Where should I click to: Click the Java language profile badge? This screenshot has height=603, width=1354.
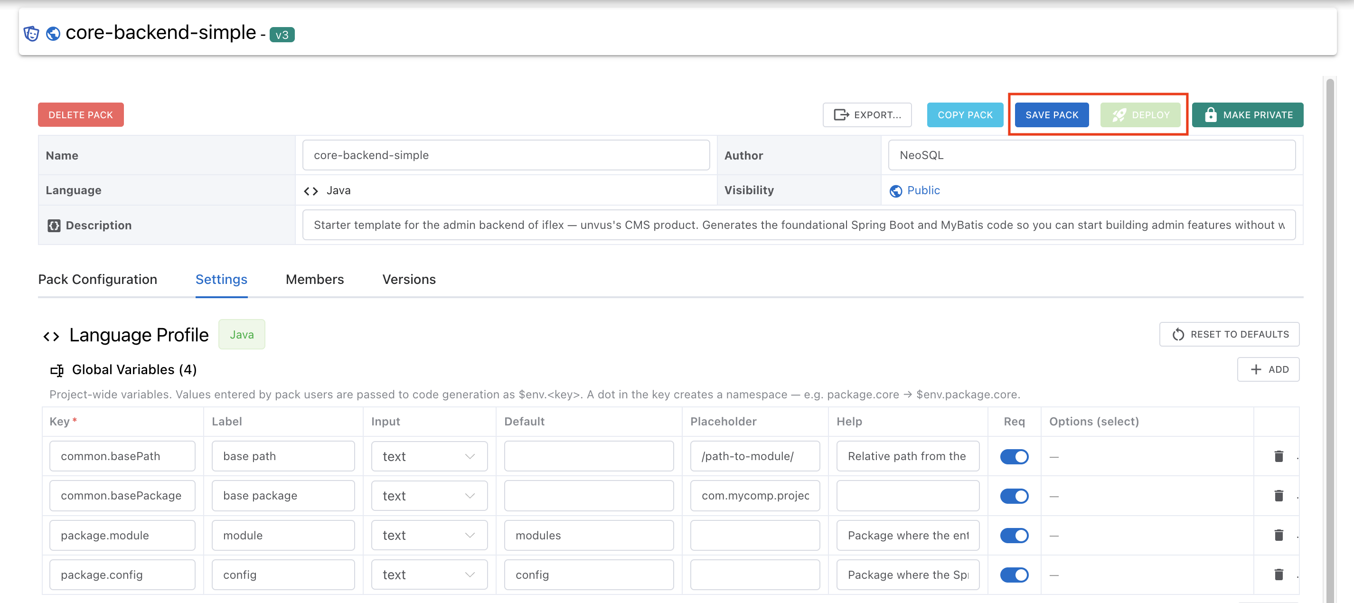click(242, 334)
